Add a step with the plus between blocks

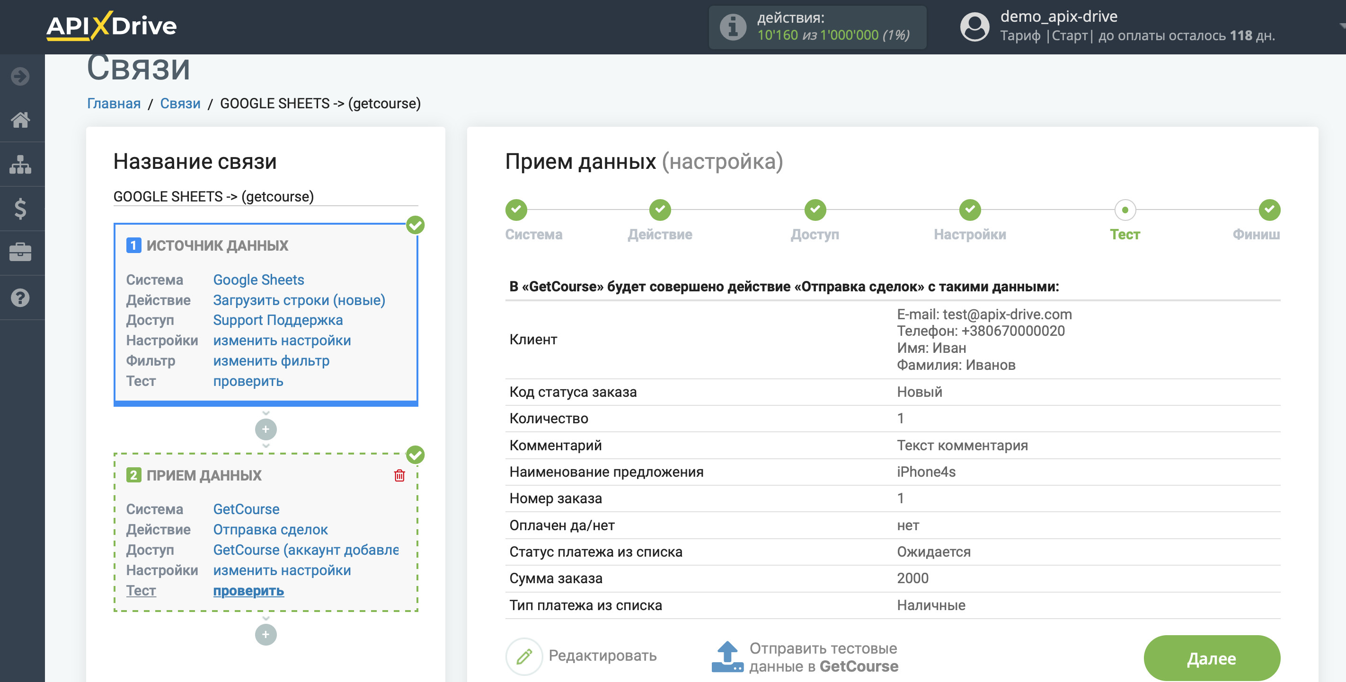click(x=266, y=429)
